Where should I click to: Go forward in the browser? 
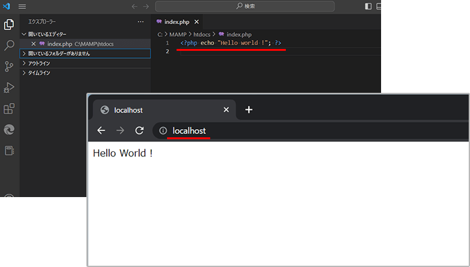click(x=120, y=130)
